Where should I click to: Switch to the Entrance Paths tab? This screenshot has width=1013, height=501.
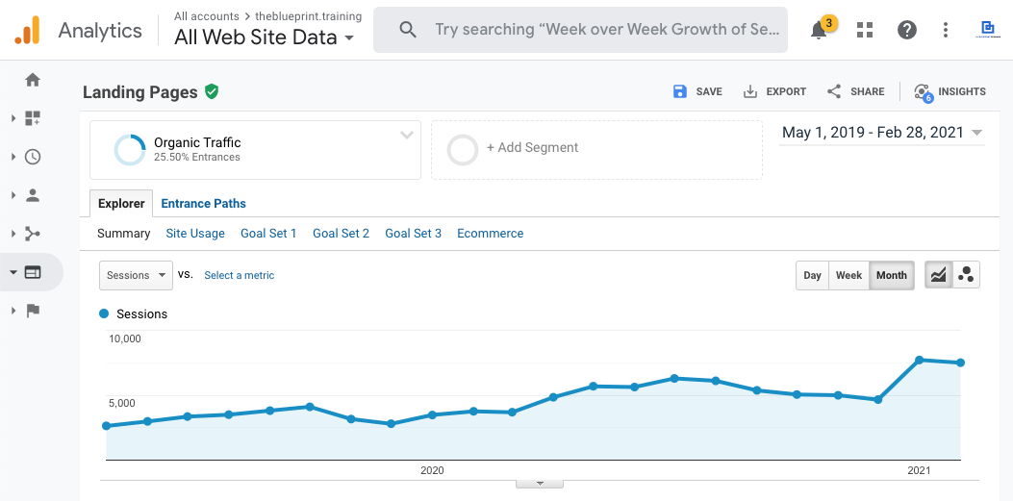203,204
